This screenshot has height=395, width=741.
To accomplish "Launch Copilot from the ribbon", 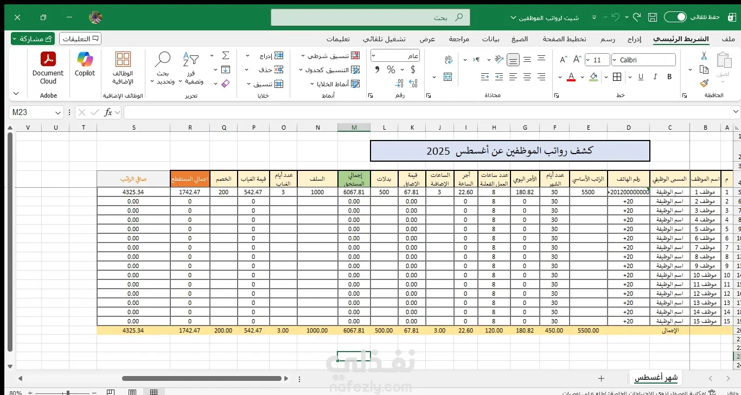I will 85,65.
